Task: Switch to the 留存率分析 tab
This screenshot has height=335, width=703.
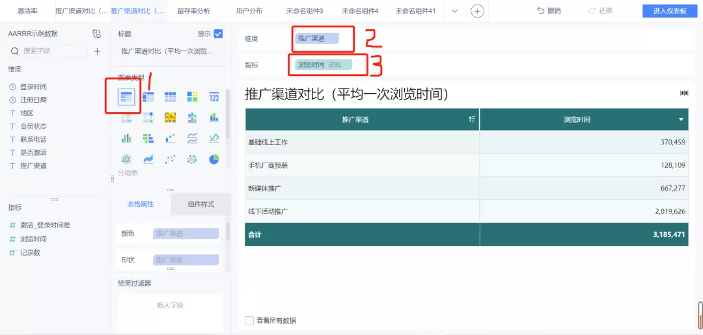Action: pyautogui.click(x=193, y=11)
